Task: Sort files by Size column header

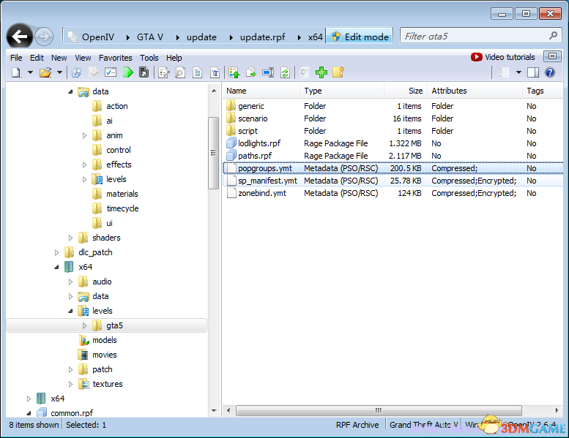Action: (415, 91)
